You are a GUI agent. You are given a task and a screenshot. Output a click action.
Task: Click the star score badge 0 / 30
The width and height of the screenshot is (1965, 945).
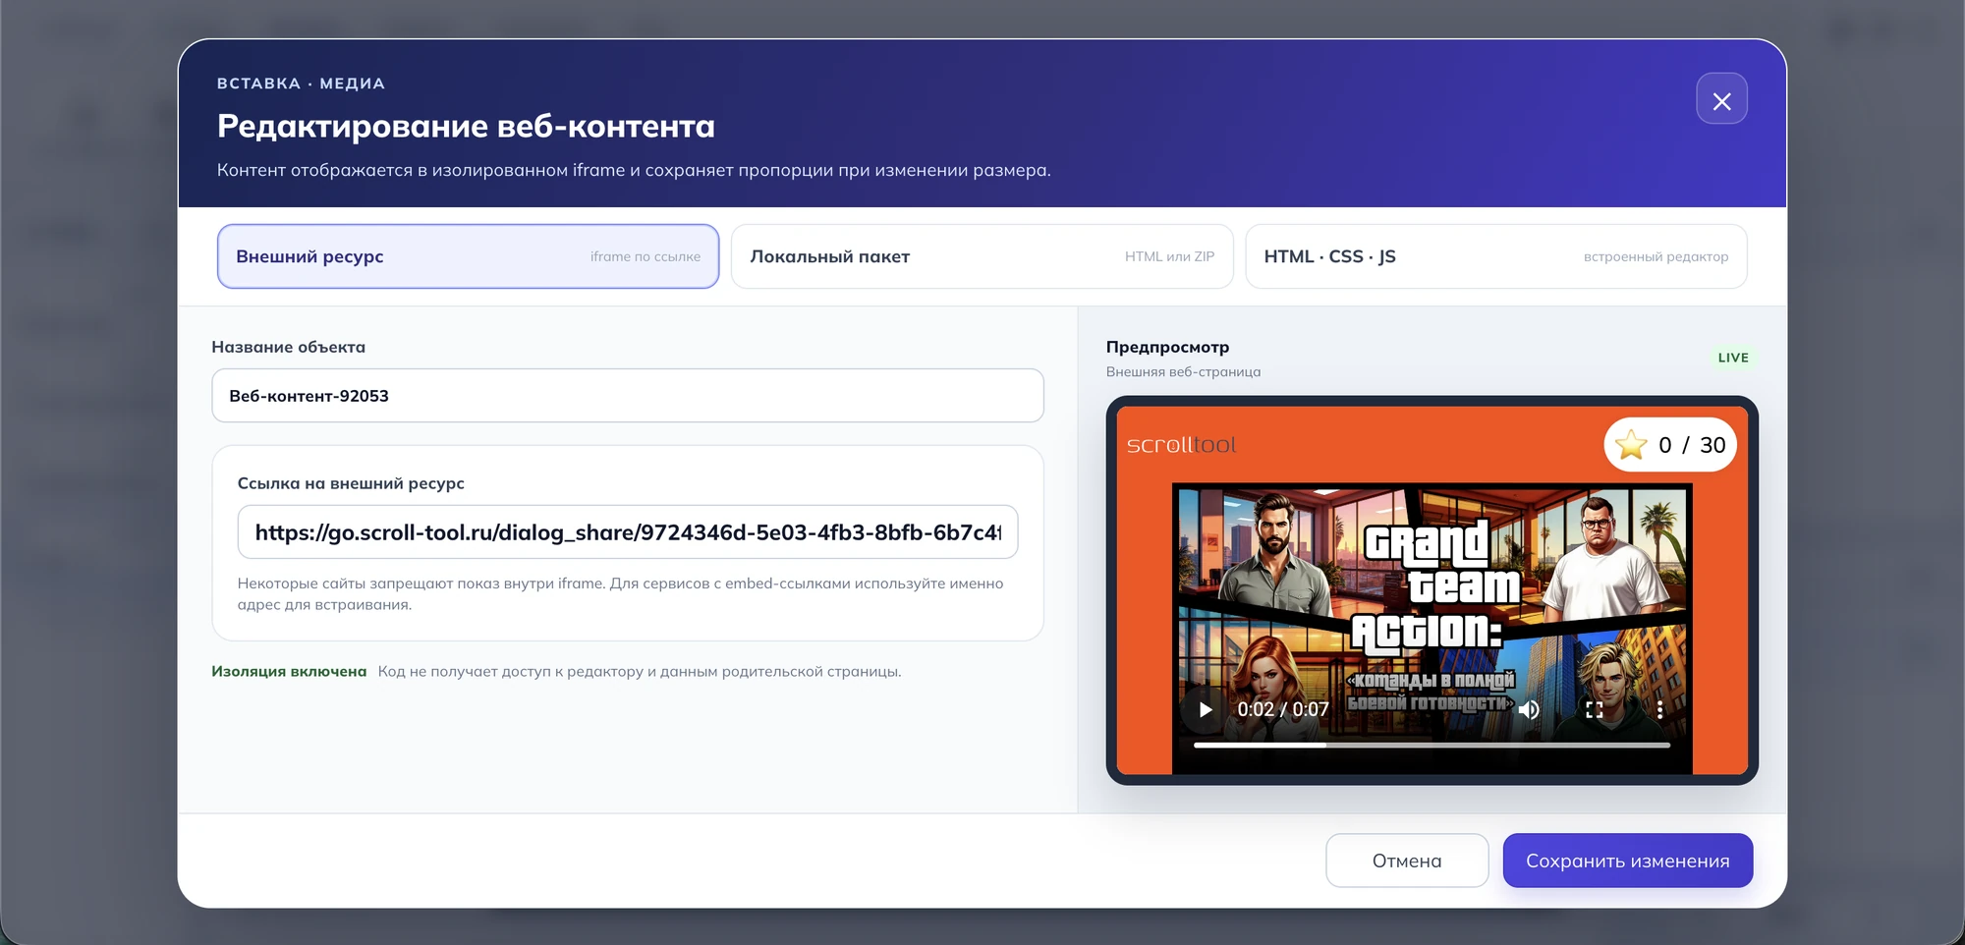[x=1670, y=445]
